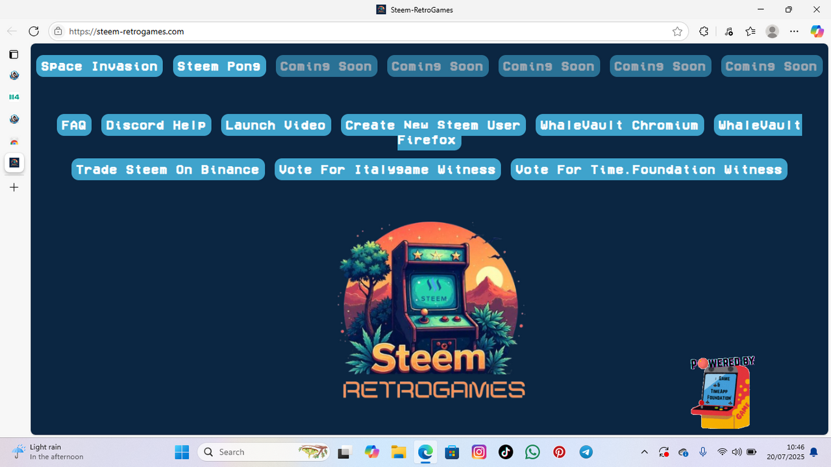This screenshot has height=467, width=831.
Task: Switch to the Chrome-logo vertical tab
Action: click(x=14, y=142)
